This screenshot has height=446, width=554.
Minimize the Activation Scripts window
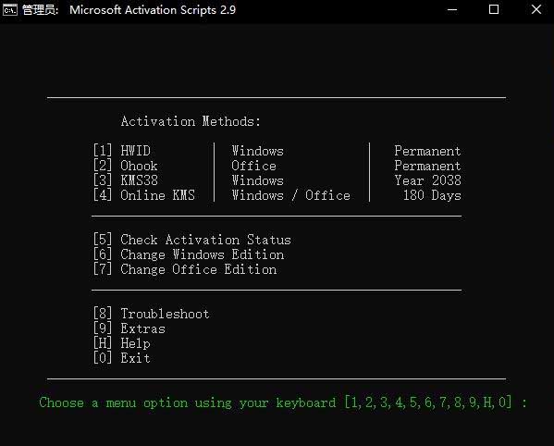point(452,10)
